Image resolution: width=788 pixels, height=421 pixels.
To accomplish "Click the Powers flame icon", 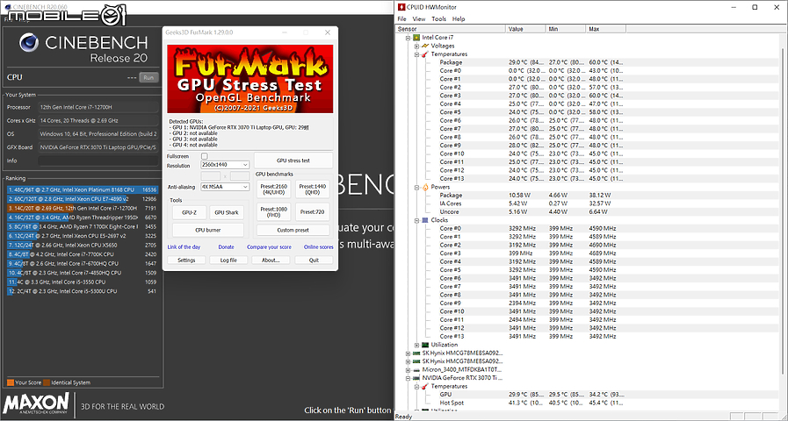I will point(425,187).
